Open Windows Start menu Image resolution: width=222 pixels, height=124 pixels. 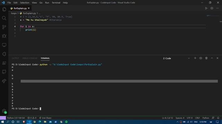[x=2, y=122]
